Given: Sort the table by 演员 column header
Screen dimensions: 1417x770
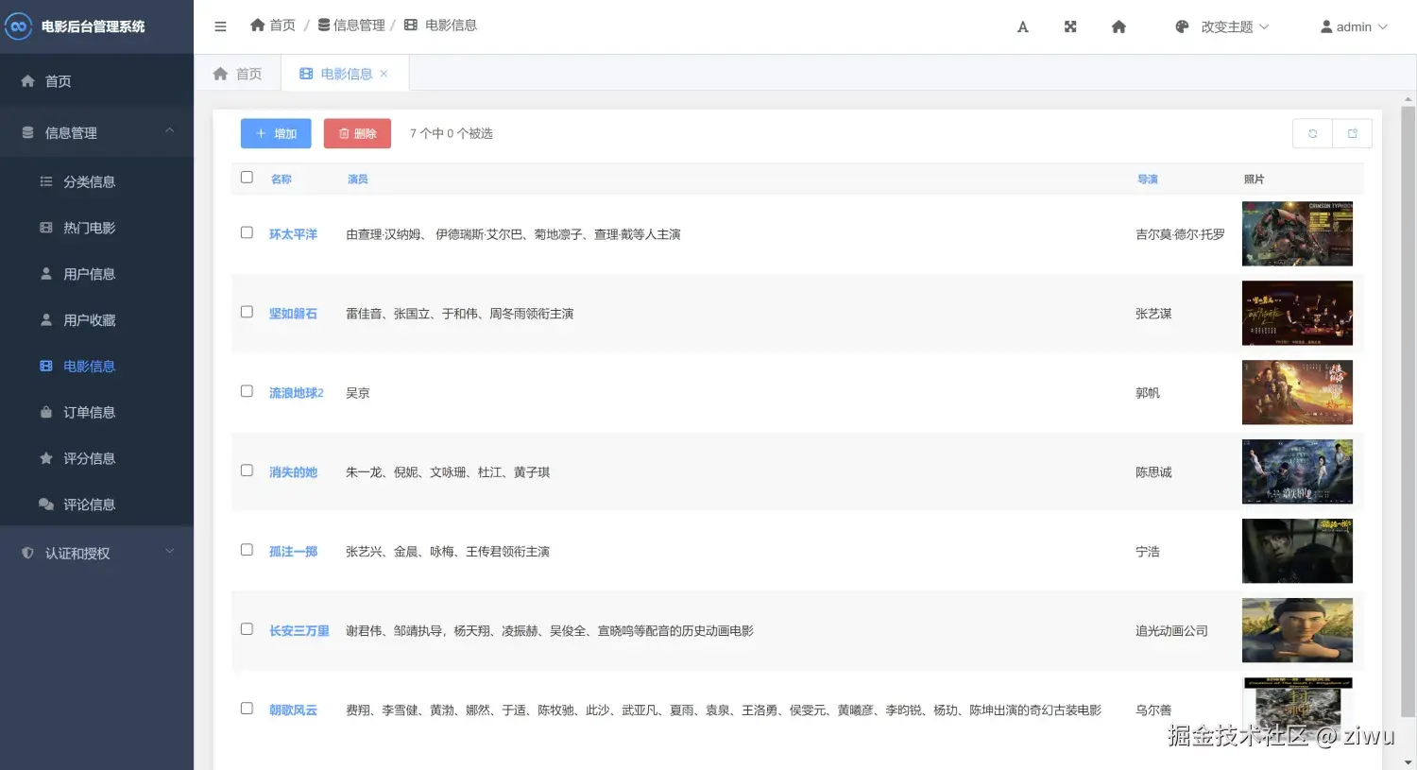Looking at the screenshot, I should pyautogui.click(x=358, y=180).
